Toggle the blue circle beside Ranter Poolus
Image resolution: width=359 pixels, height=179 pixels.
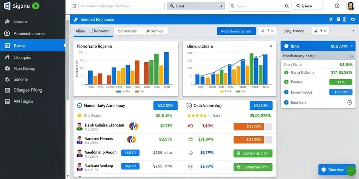pos(286,92)
